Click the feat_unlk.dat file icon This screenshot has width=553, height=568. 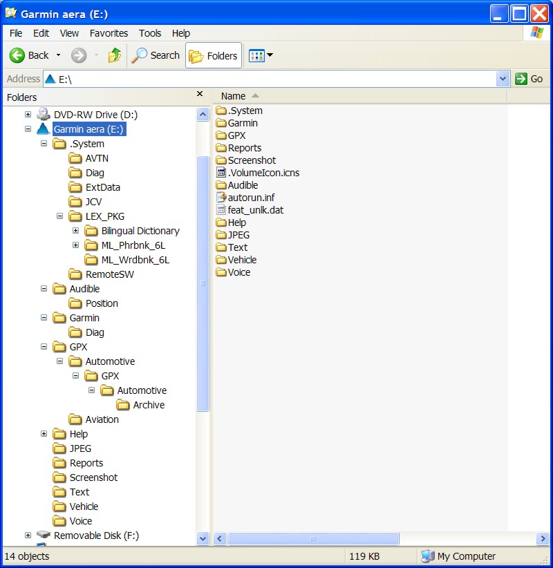click(221, 209)
